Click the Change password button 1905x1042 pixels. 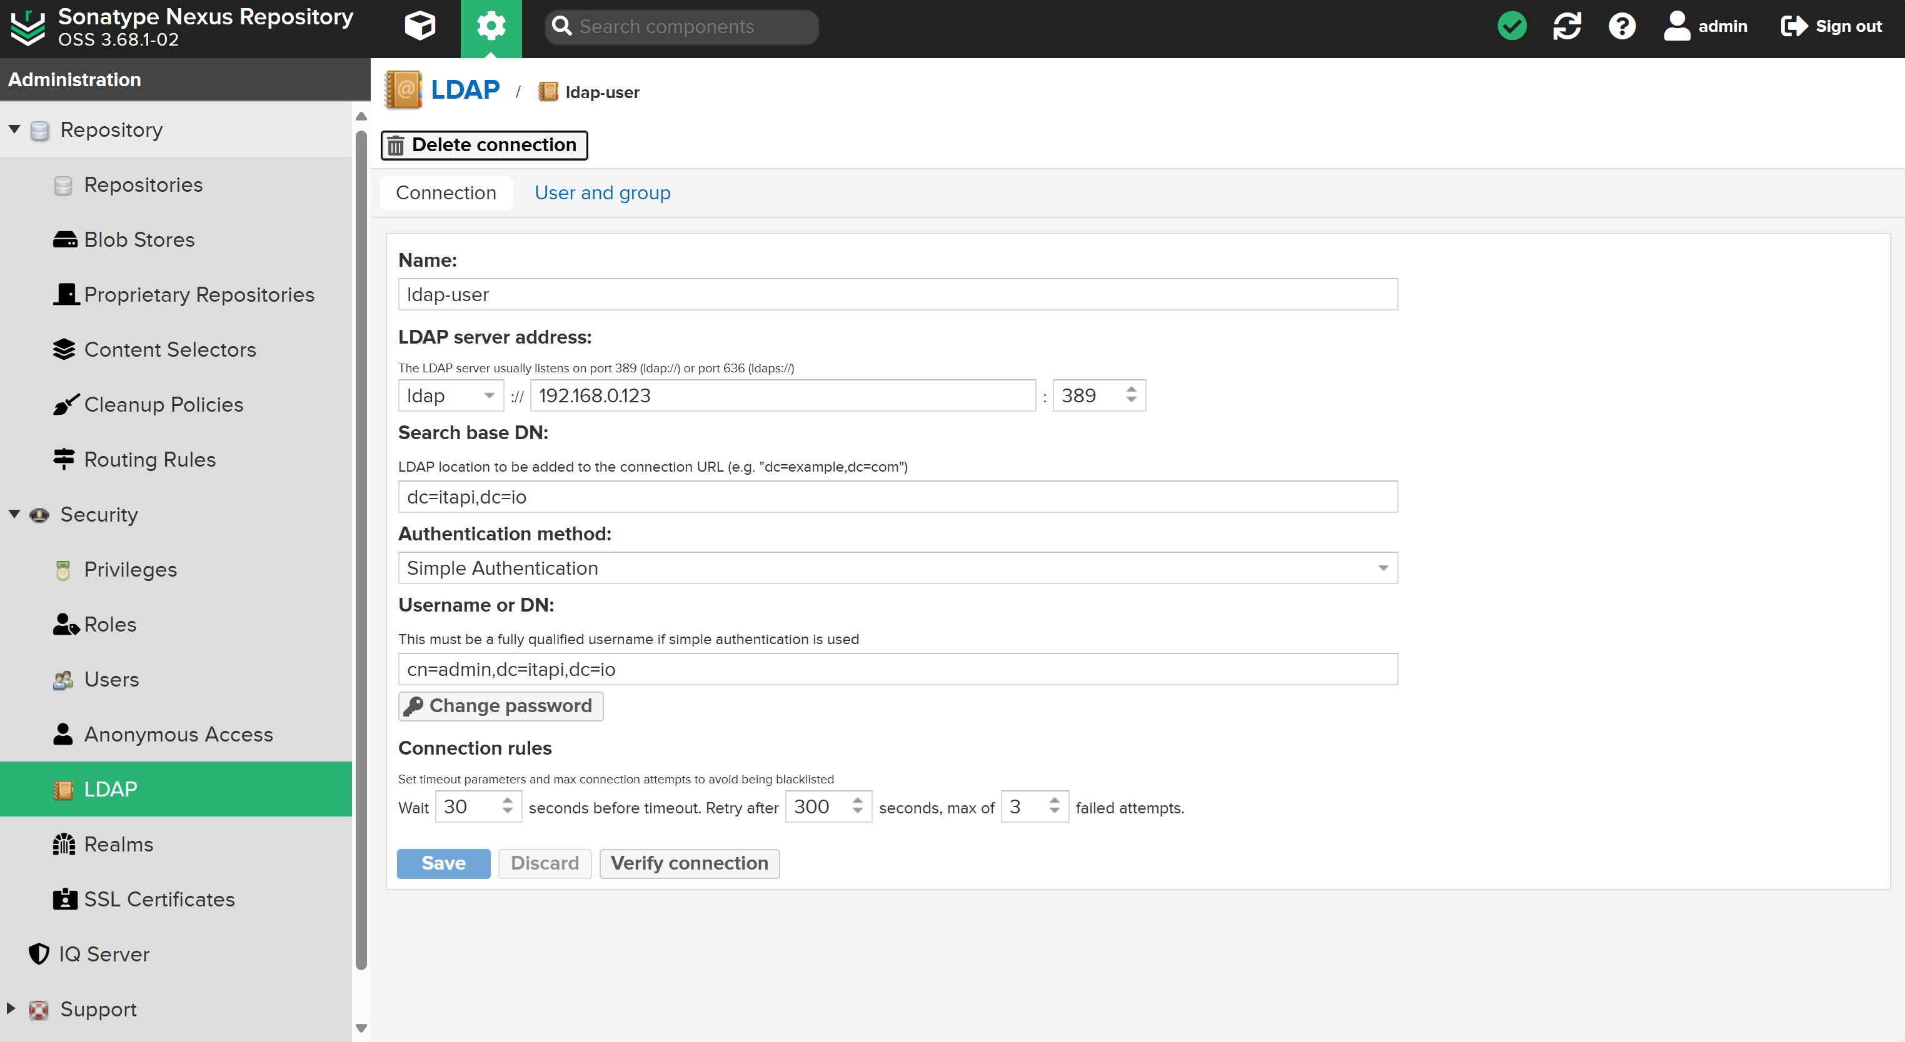[501, 706]
